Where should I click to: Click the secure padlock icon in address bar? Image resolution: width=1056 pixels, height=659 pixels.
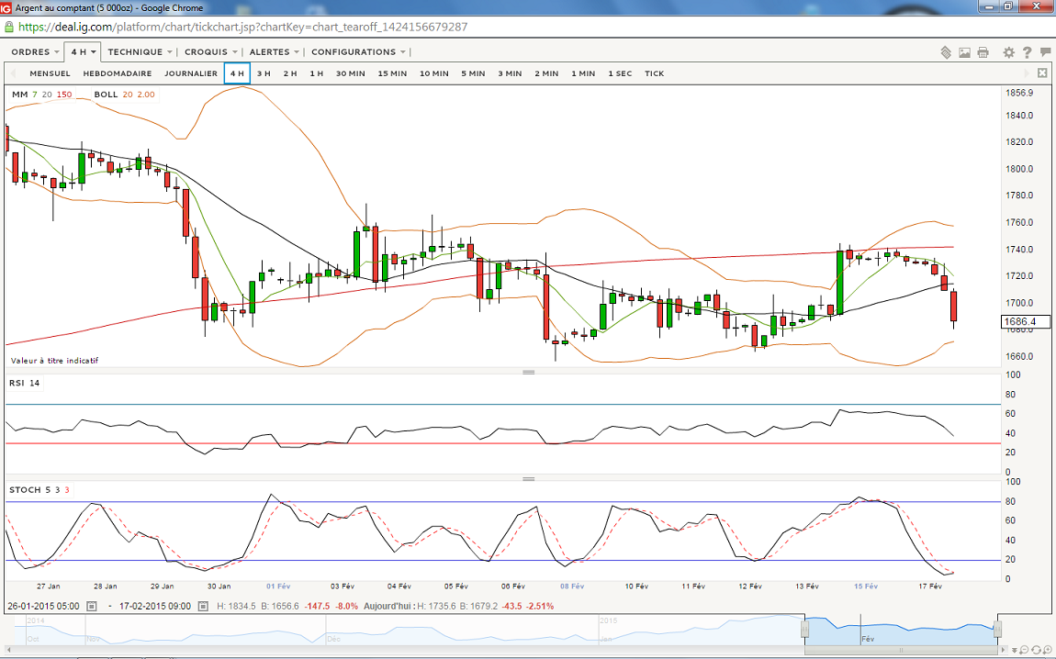9,27
